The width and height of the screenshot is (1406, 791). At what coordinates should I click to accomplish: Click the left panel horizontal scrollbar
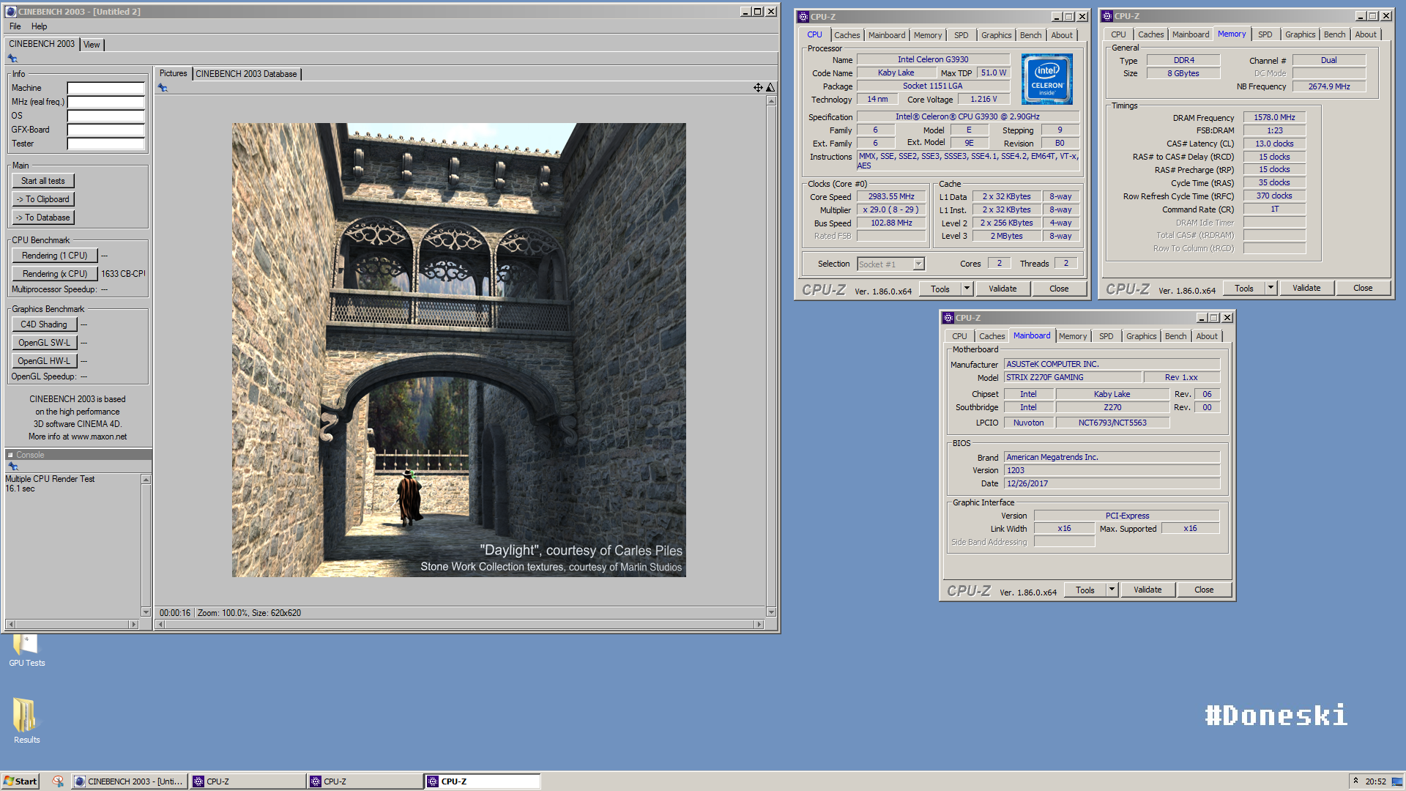72,625
